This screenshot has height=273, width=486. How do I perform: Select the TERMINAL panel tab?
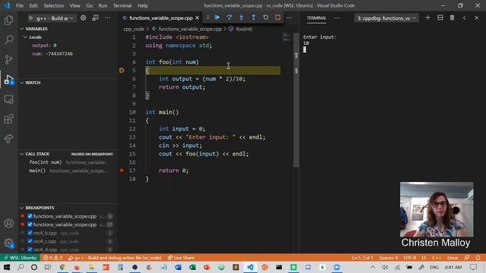pyautogui.click(x=316, y=18)
